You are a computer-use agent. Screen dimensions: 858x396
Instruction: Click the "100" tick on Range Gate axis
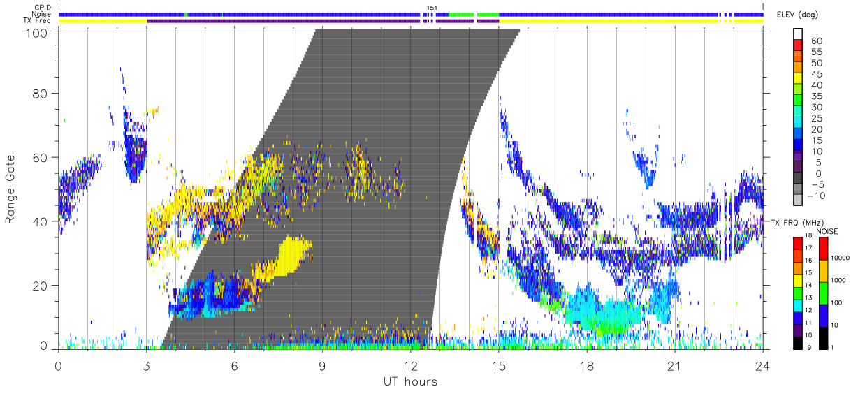point(38,32)
